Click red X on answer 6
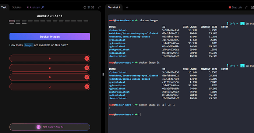Screen dimensions: 254x133 (87, 58)
